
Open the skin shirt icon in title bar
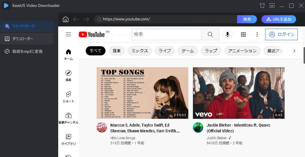click(262, 5)
